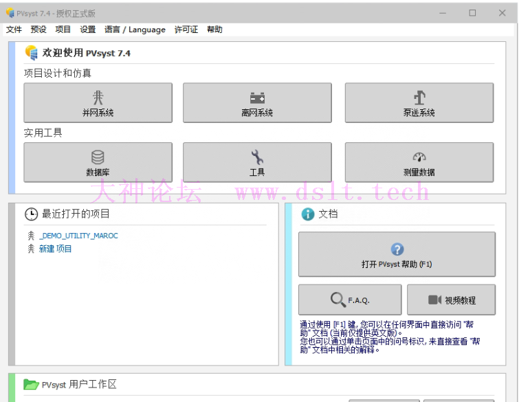The width and height of the screenshot is (519, 402).
Task: Click the 并网系统 grid-connected pylon icon
Action: [98, 98]
